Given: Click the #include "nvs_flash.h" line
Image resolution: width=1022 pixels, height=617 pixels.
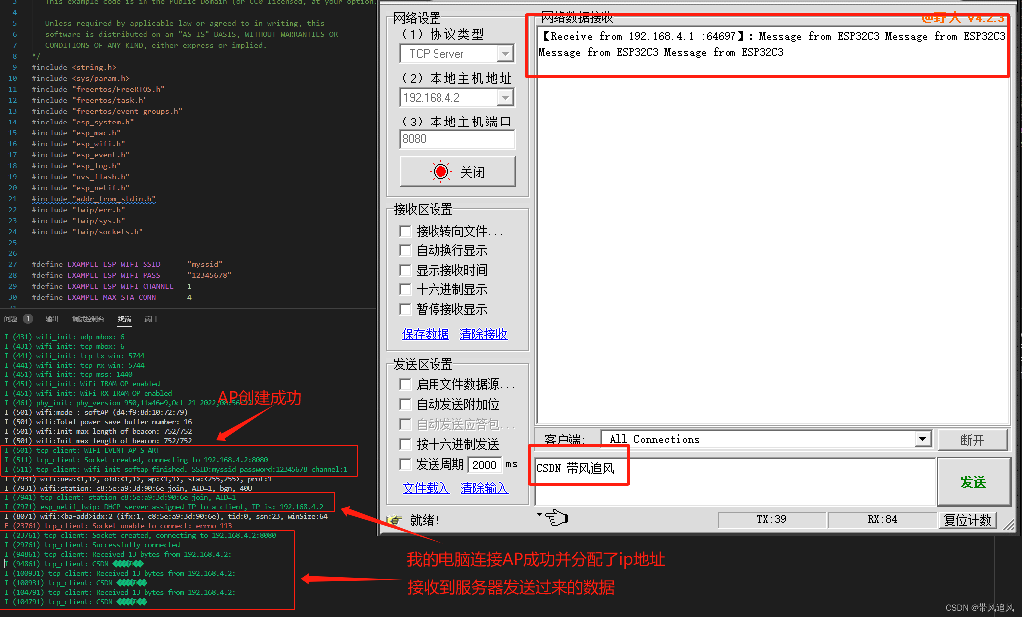Looking at the screenshot, I should (x=81, y=177).
